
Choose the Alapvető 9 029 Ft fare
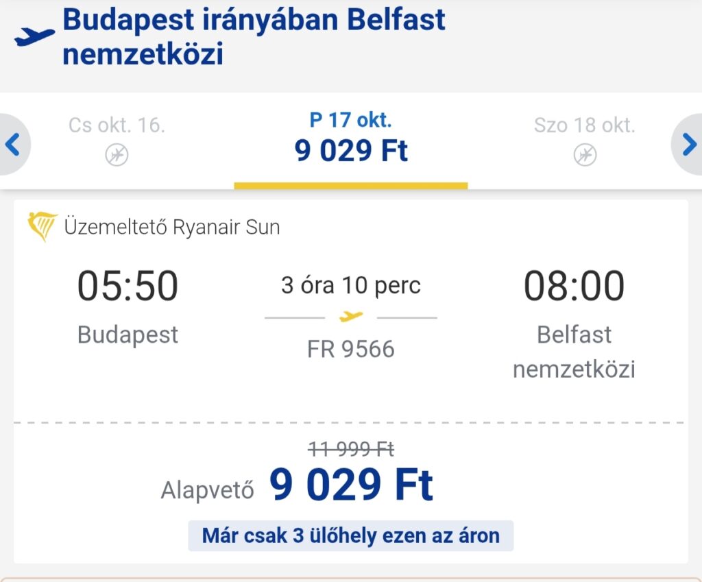tap(298, 485)
